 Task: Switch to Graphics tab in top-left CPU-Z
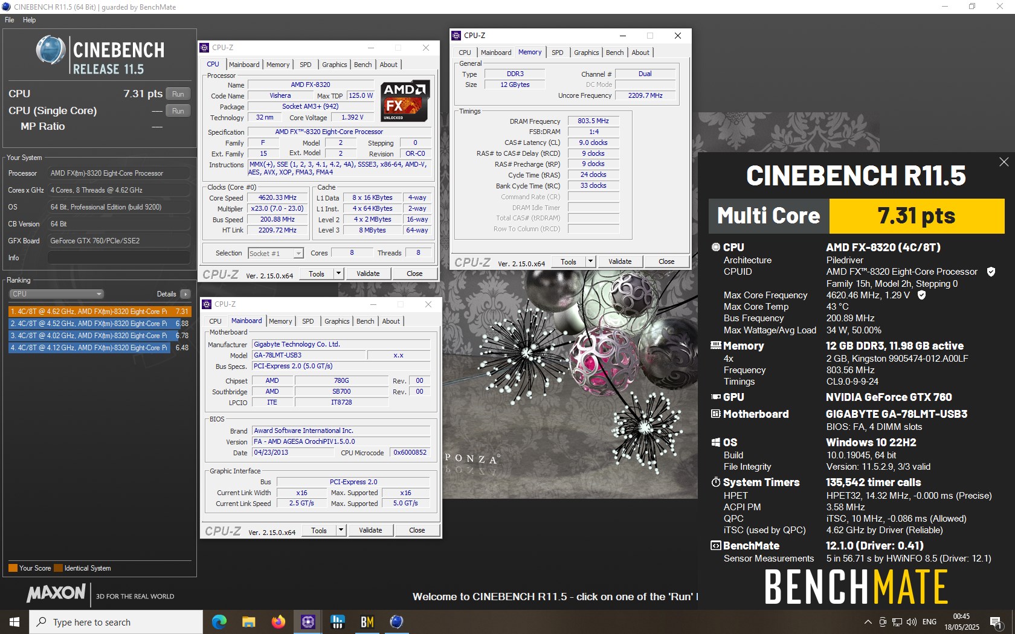click(334, 65)
